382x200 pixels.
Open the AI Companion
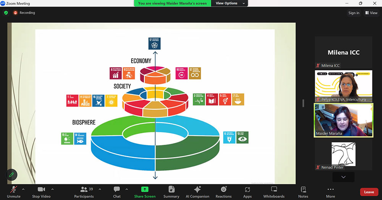tap(197, 190)
